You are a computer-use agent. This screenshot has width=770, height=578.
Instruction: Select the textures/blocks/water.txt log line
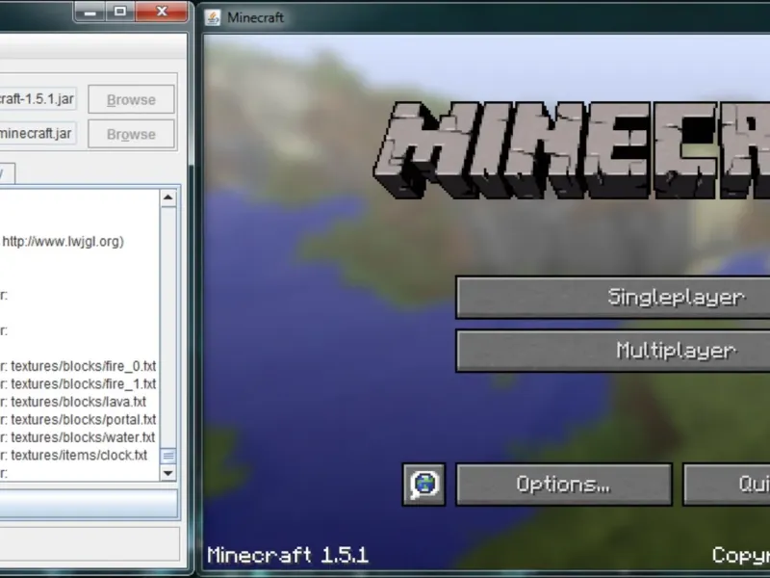coord(78,437)
